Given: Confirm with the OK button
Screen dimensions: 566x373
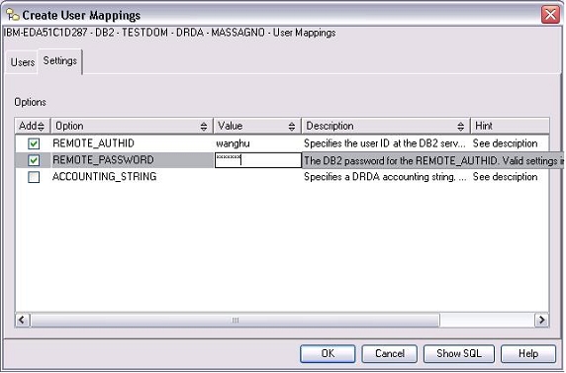Looking at the screenshot, I should tap(328, 353).
